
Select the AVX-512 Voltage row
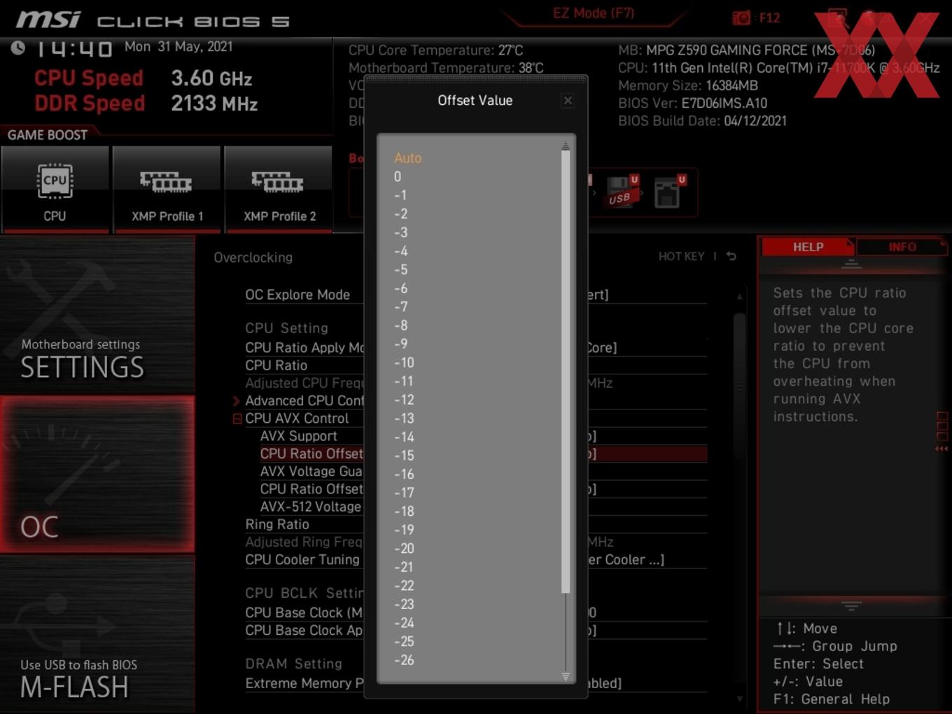pos(483,507)
